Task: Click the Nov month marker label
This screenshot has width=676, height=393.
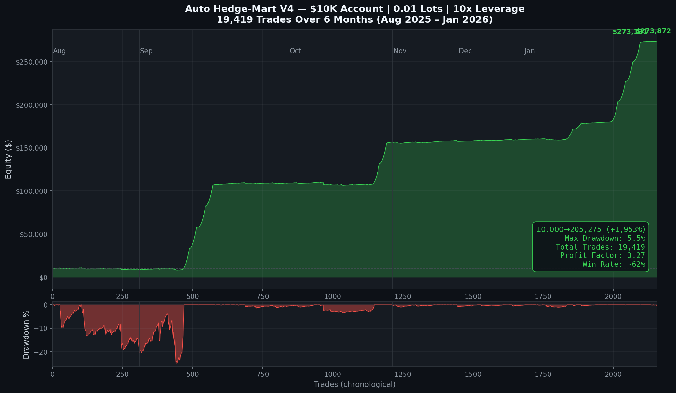Action: [400, 51]
